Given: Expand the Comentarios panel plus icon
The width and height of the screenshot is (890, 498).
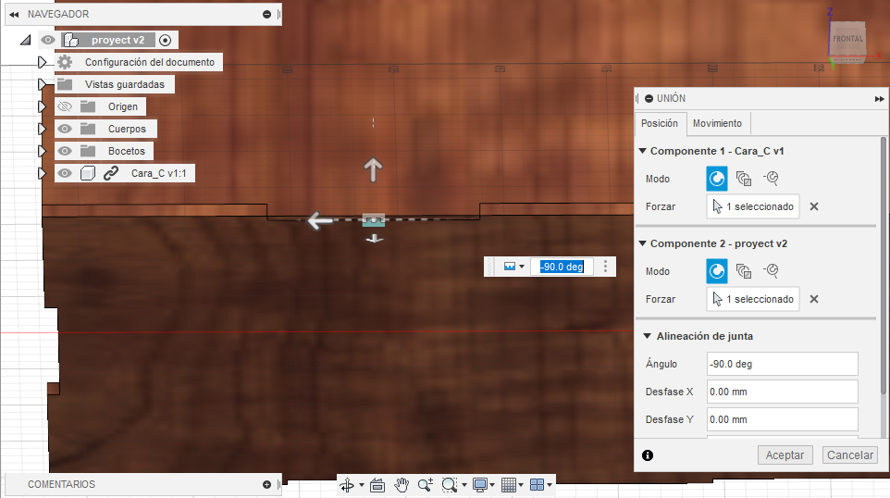Looking at the screenshot, I should click(266, 484).
